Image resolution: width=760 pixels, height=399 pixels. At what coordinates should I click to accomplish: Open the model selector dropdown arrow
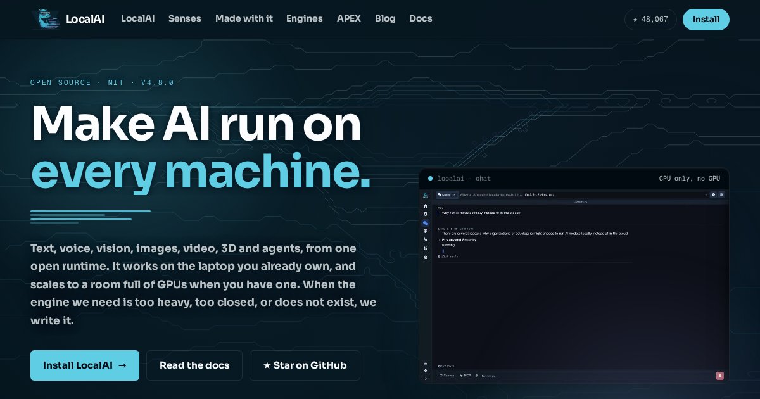coord(706,195)
